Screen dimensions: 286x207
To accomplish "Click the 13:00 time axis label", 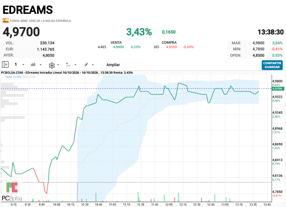I will (x=225, y=205).
